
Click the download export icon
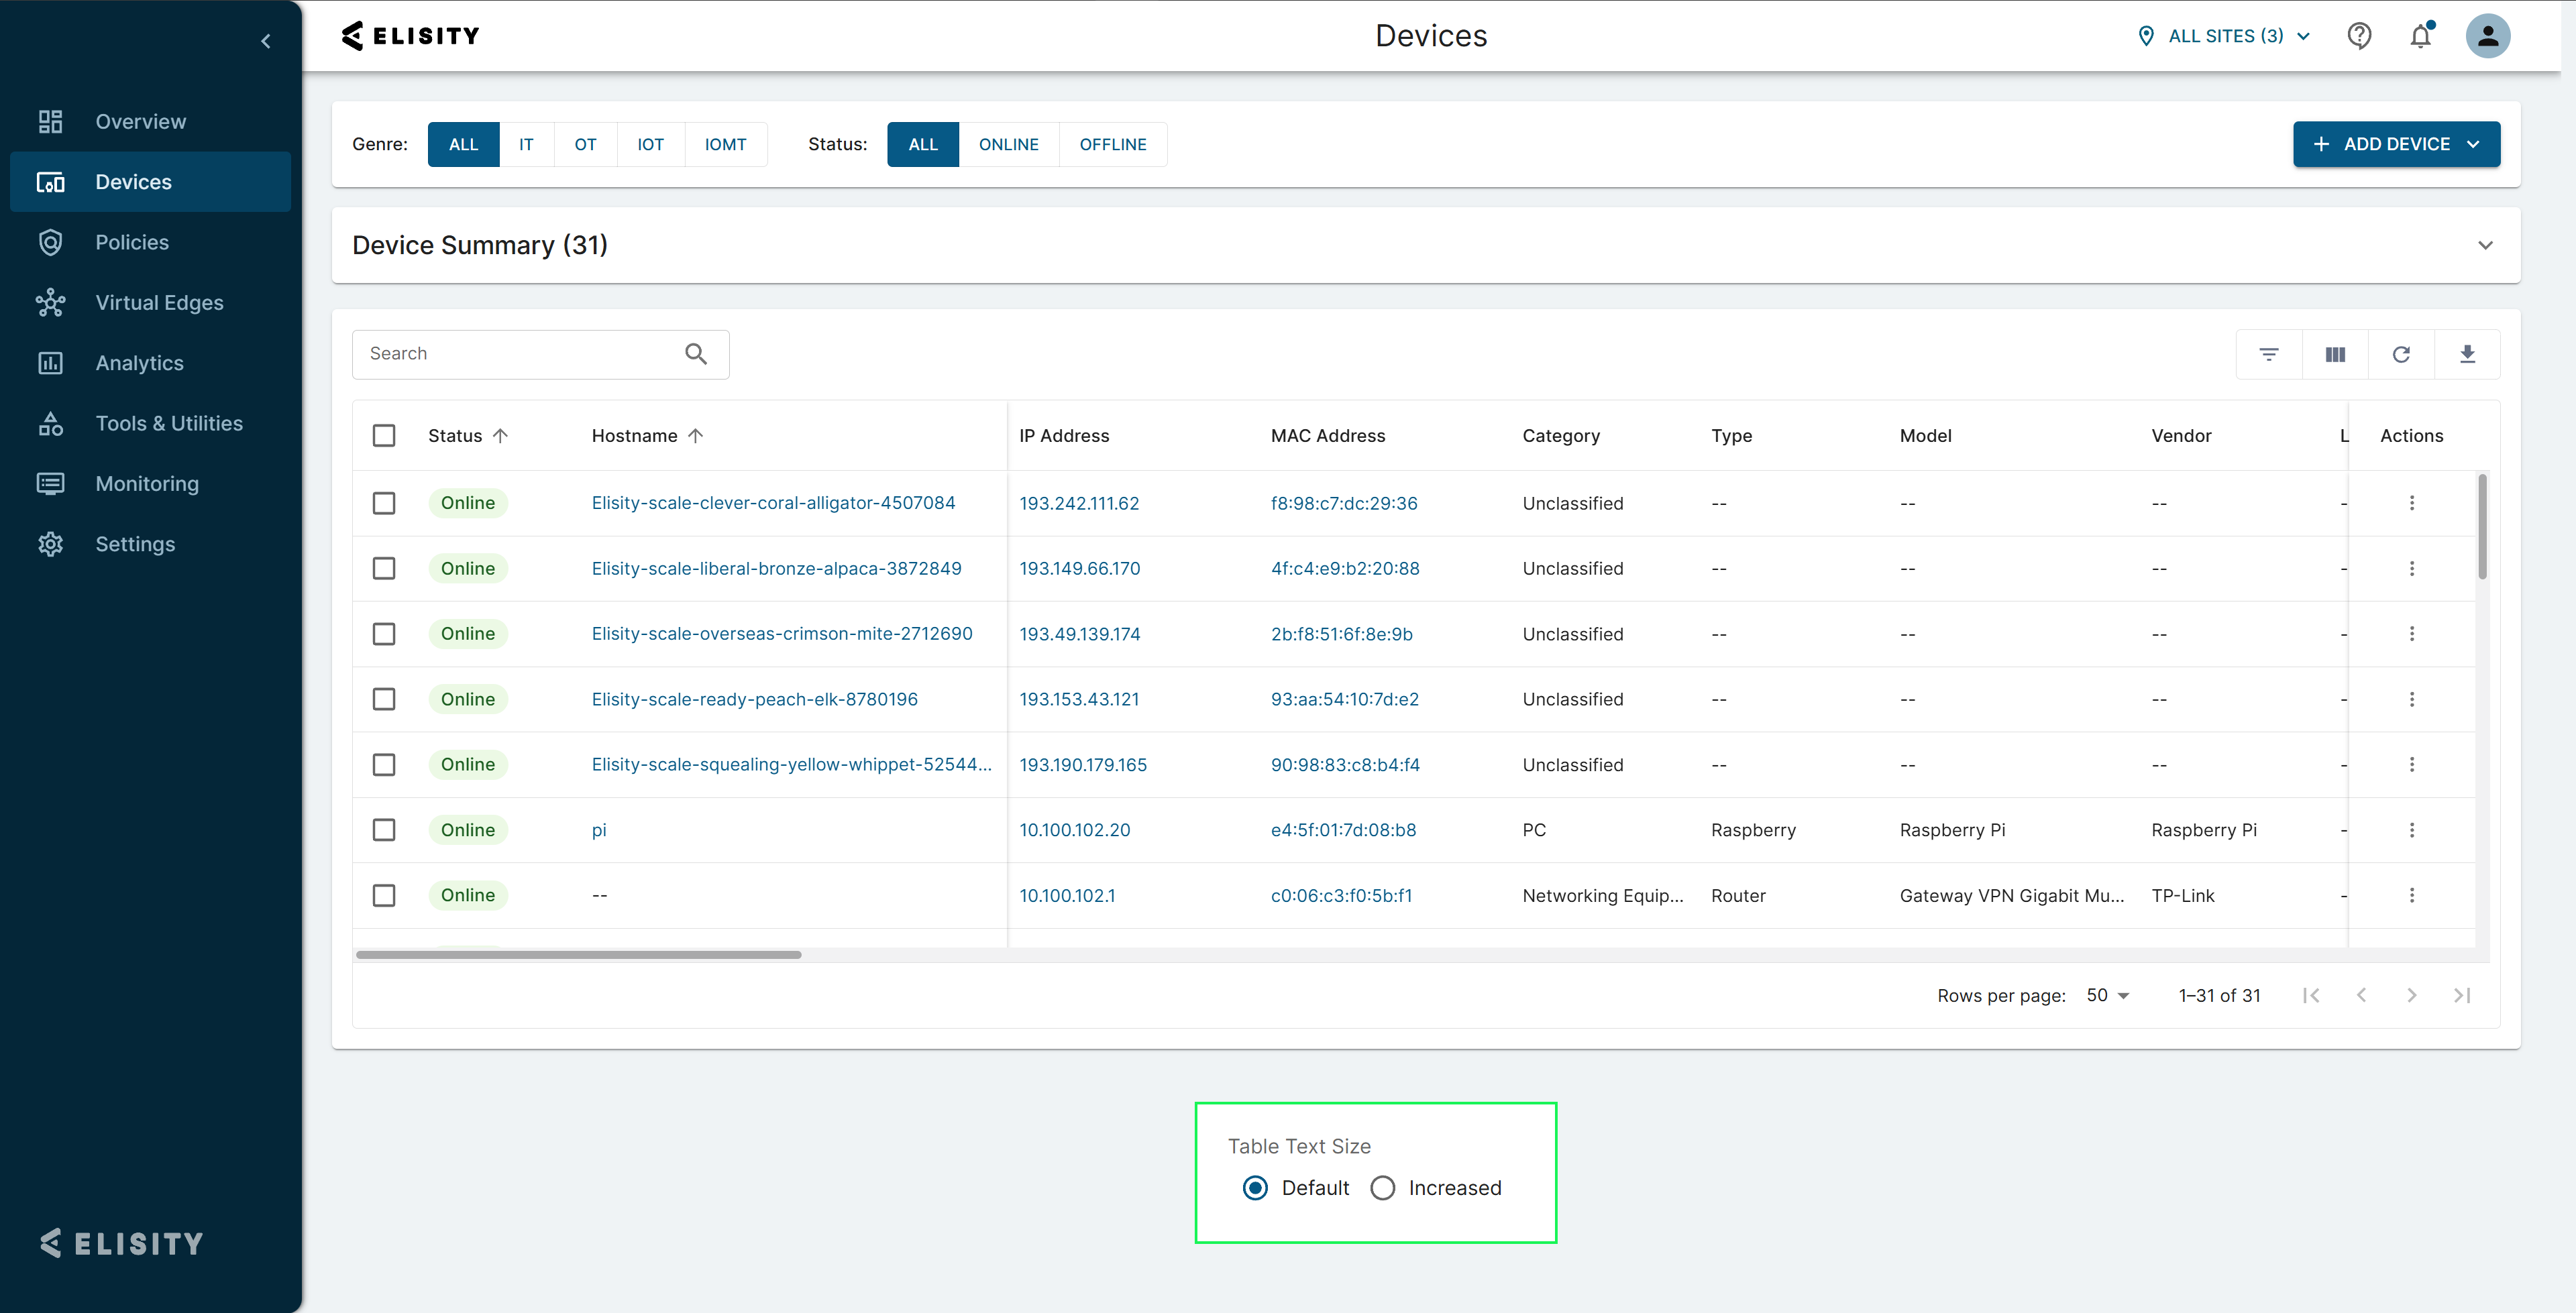coord(2466,354)
